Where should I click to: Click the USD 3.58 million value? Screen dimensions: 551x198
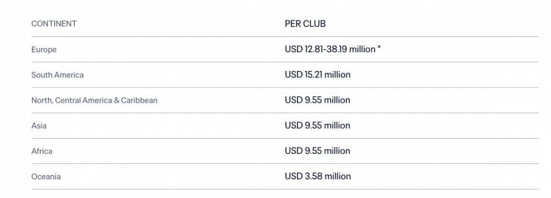pos(318,176)
